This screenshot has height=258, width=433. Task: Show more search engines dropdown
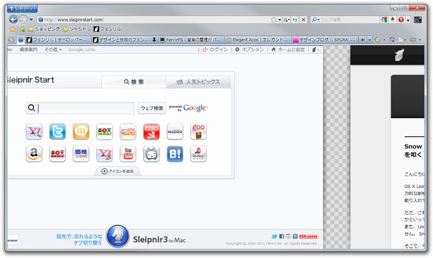point(408,20)
